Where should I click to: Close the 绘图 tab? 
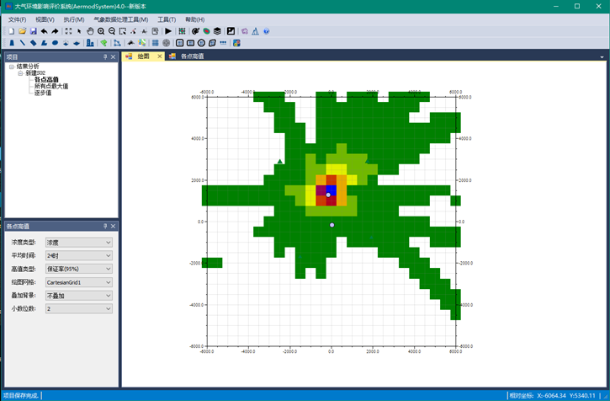[x=160, y=56]
